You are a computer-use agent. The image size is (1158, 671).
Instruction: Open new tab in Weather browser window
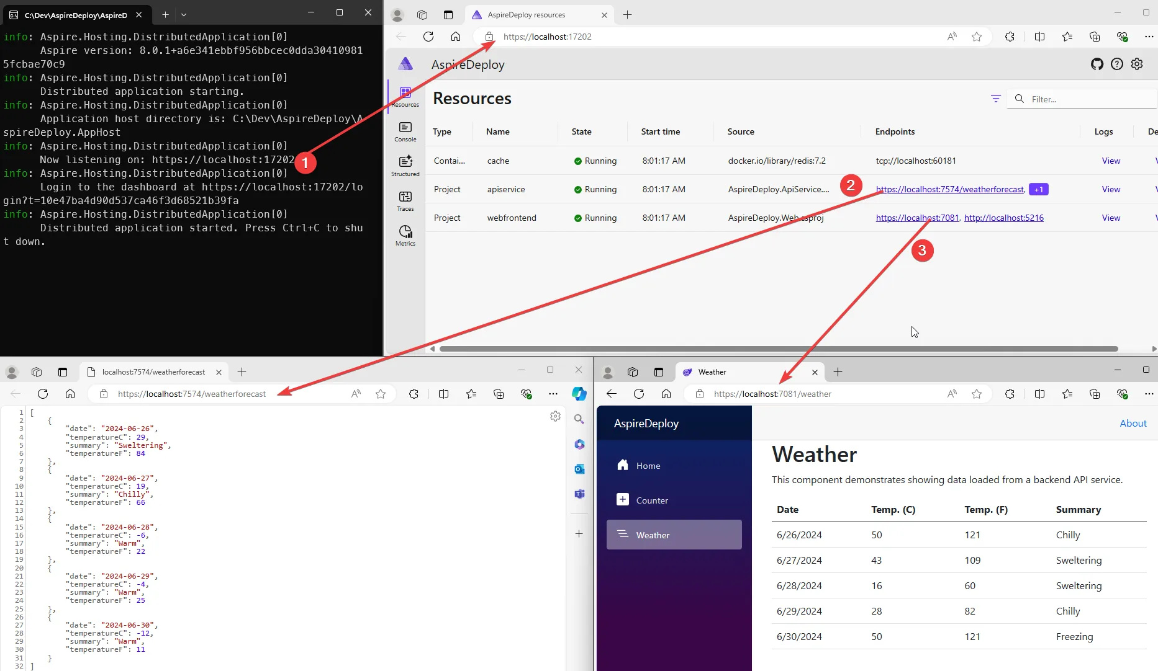click(838, 372)
